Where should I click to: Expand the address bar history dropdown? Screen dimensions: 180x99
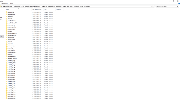(x=152, y=7)
